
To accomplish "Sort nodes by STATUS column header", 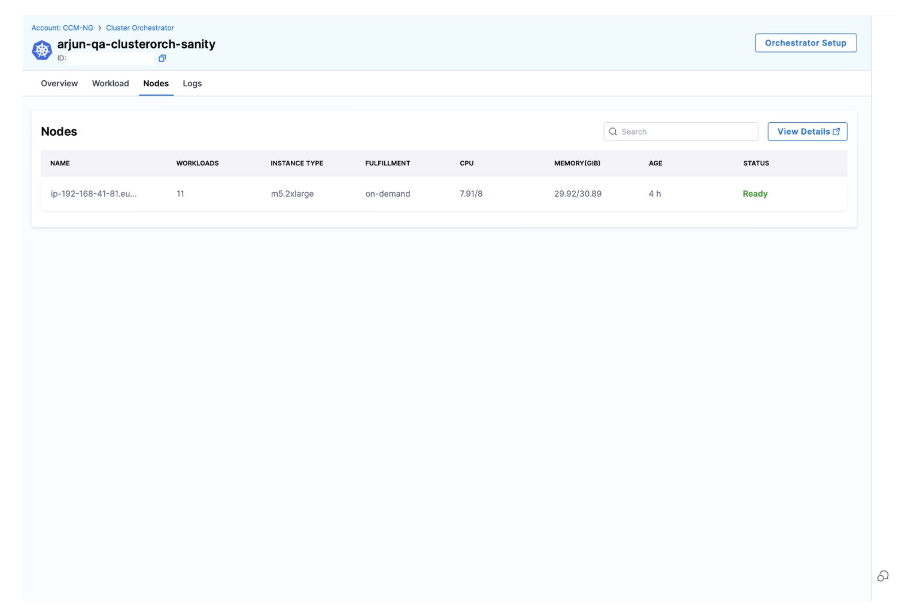I will coord(756,163).
